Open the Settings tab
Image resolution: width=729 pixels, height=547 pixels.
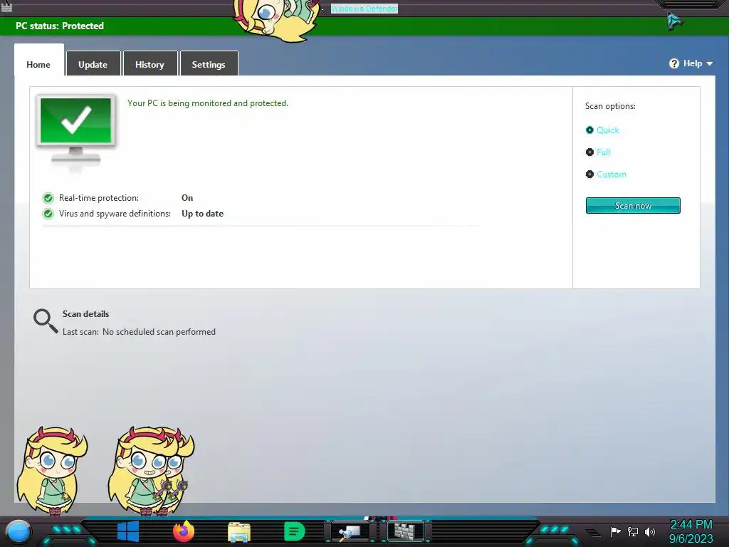click(x=209, y=64)
